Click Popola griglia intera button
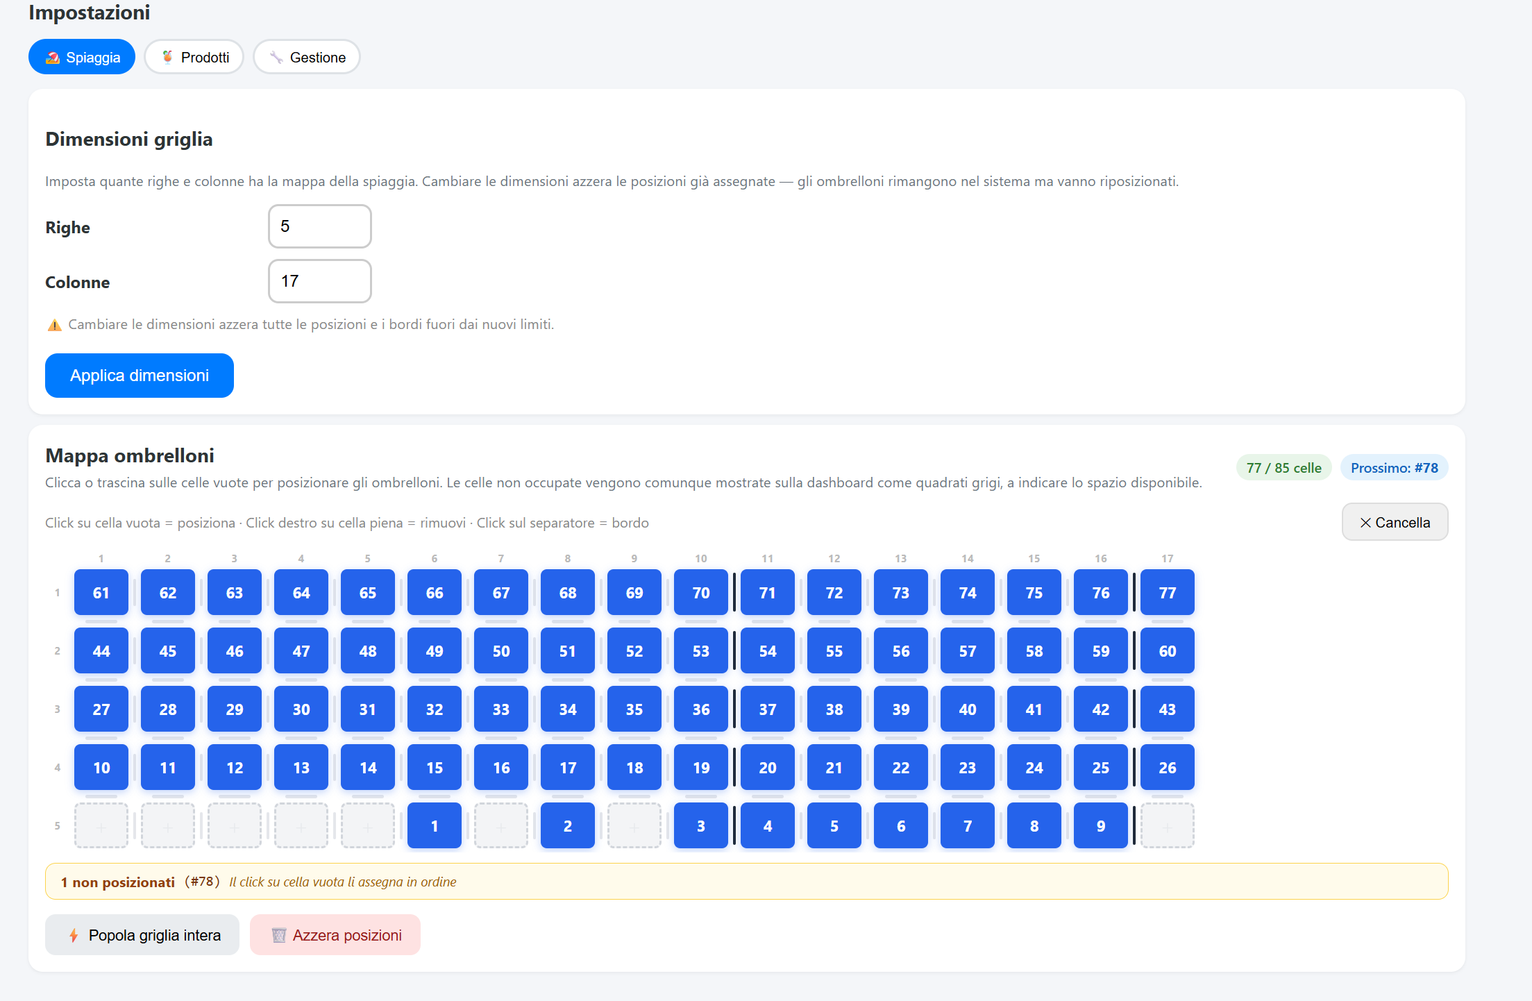Viewport: 1532px width, 1001px height. click(x=142, y=935)
